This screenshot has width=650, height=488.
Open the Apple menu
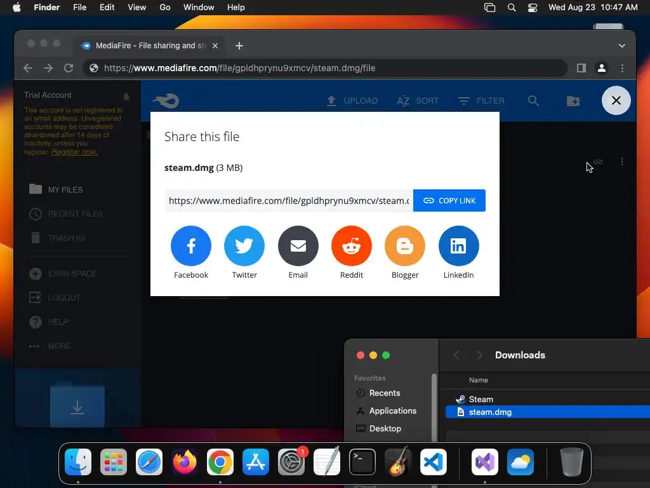pyautogui.click(x=17, y=8)
